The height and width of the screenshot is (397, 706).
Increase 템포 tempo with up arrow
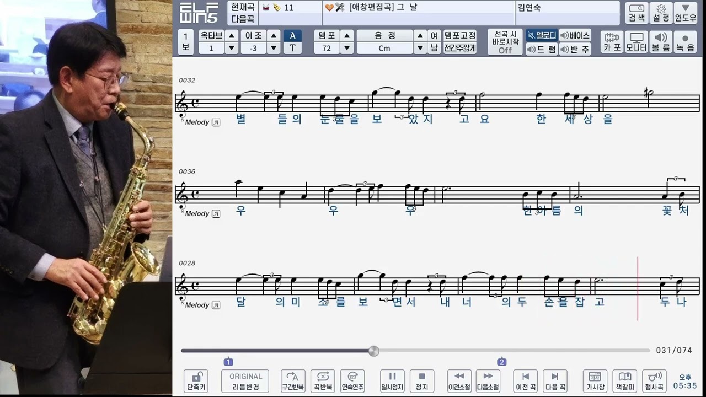point(347,35)
